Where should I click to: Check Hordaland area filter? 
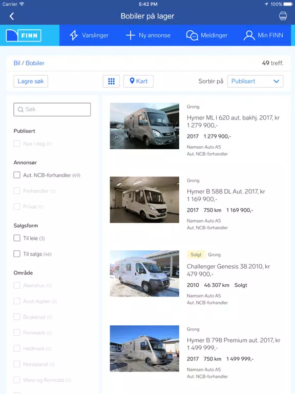click(17, 364)
